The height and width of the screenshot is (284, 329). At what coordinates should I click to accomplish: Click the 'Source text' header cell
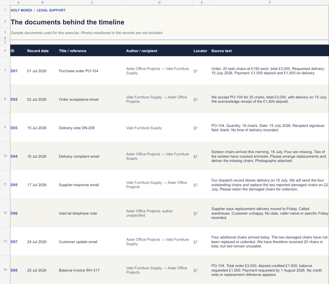[x=270, y=51]
